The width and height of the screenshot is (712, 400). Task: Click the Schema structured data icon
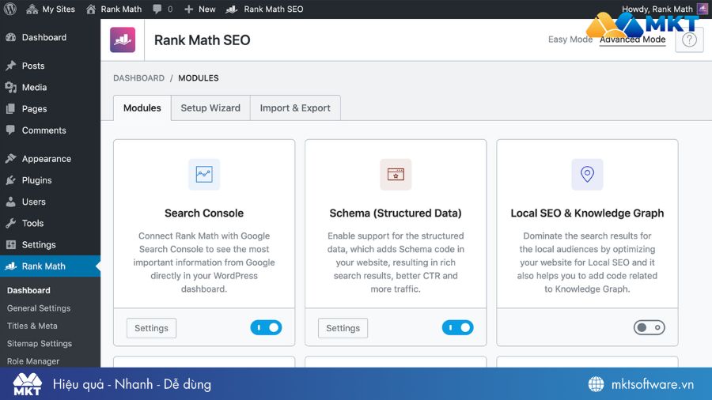396,174
